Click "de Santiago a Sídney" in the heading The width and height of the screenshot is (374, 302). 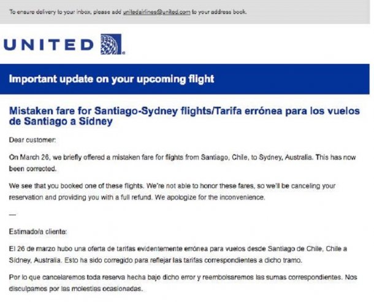pos(61,122)
